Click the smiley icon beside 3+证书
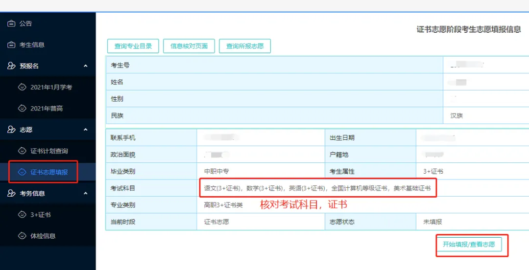Image resolution: width=529 pixels, height=270 pixels. [22, 215]
